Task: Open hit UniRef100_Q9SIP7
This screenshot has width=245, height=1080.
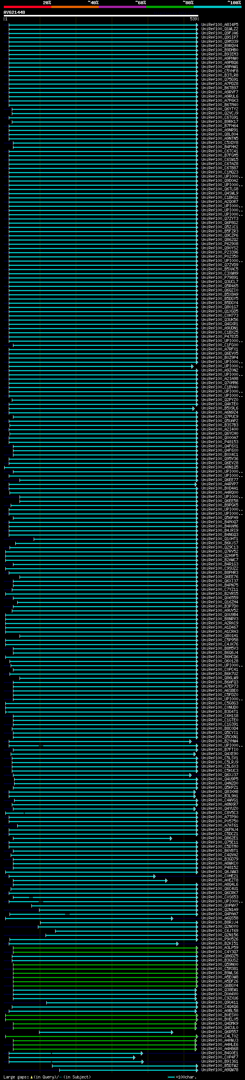Action: (219, 37)
